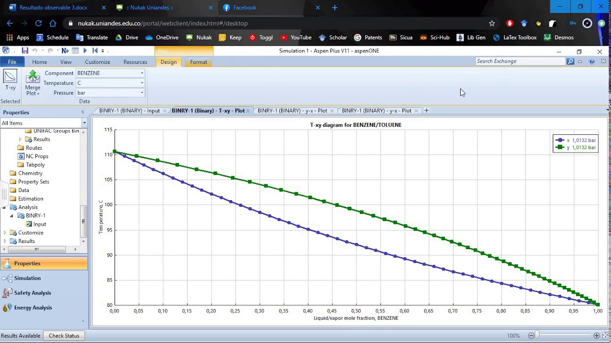This screenshot has width=611, height=343.
Task: Open the Home ribbon tab
Action: [40, 62]
